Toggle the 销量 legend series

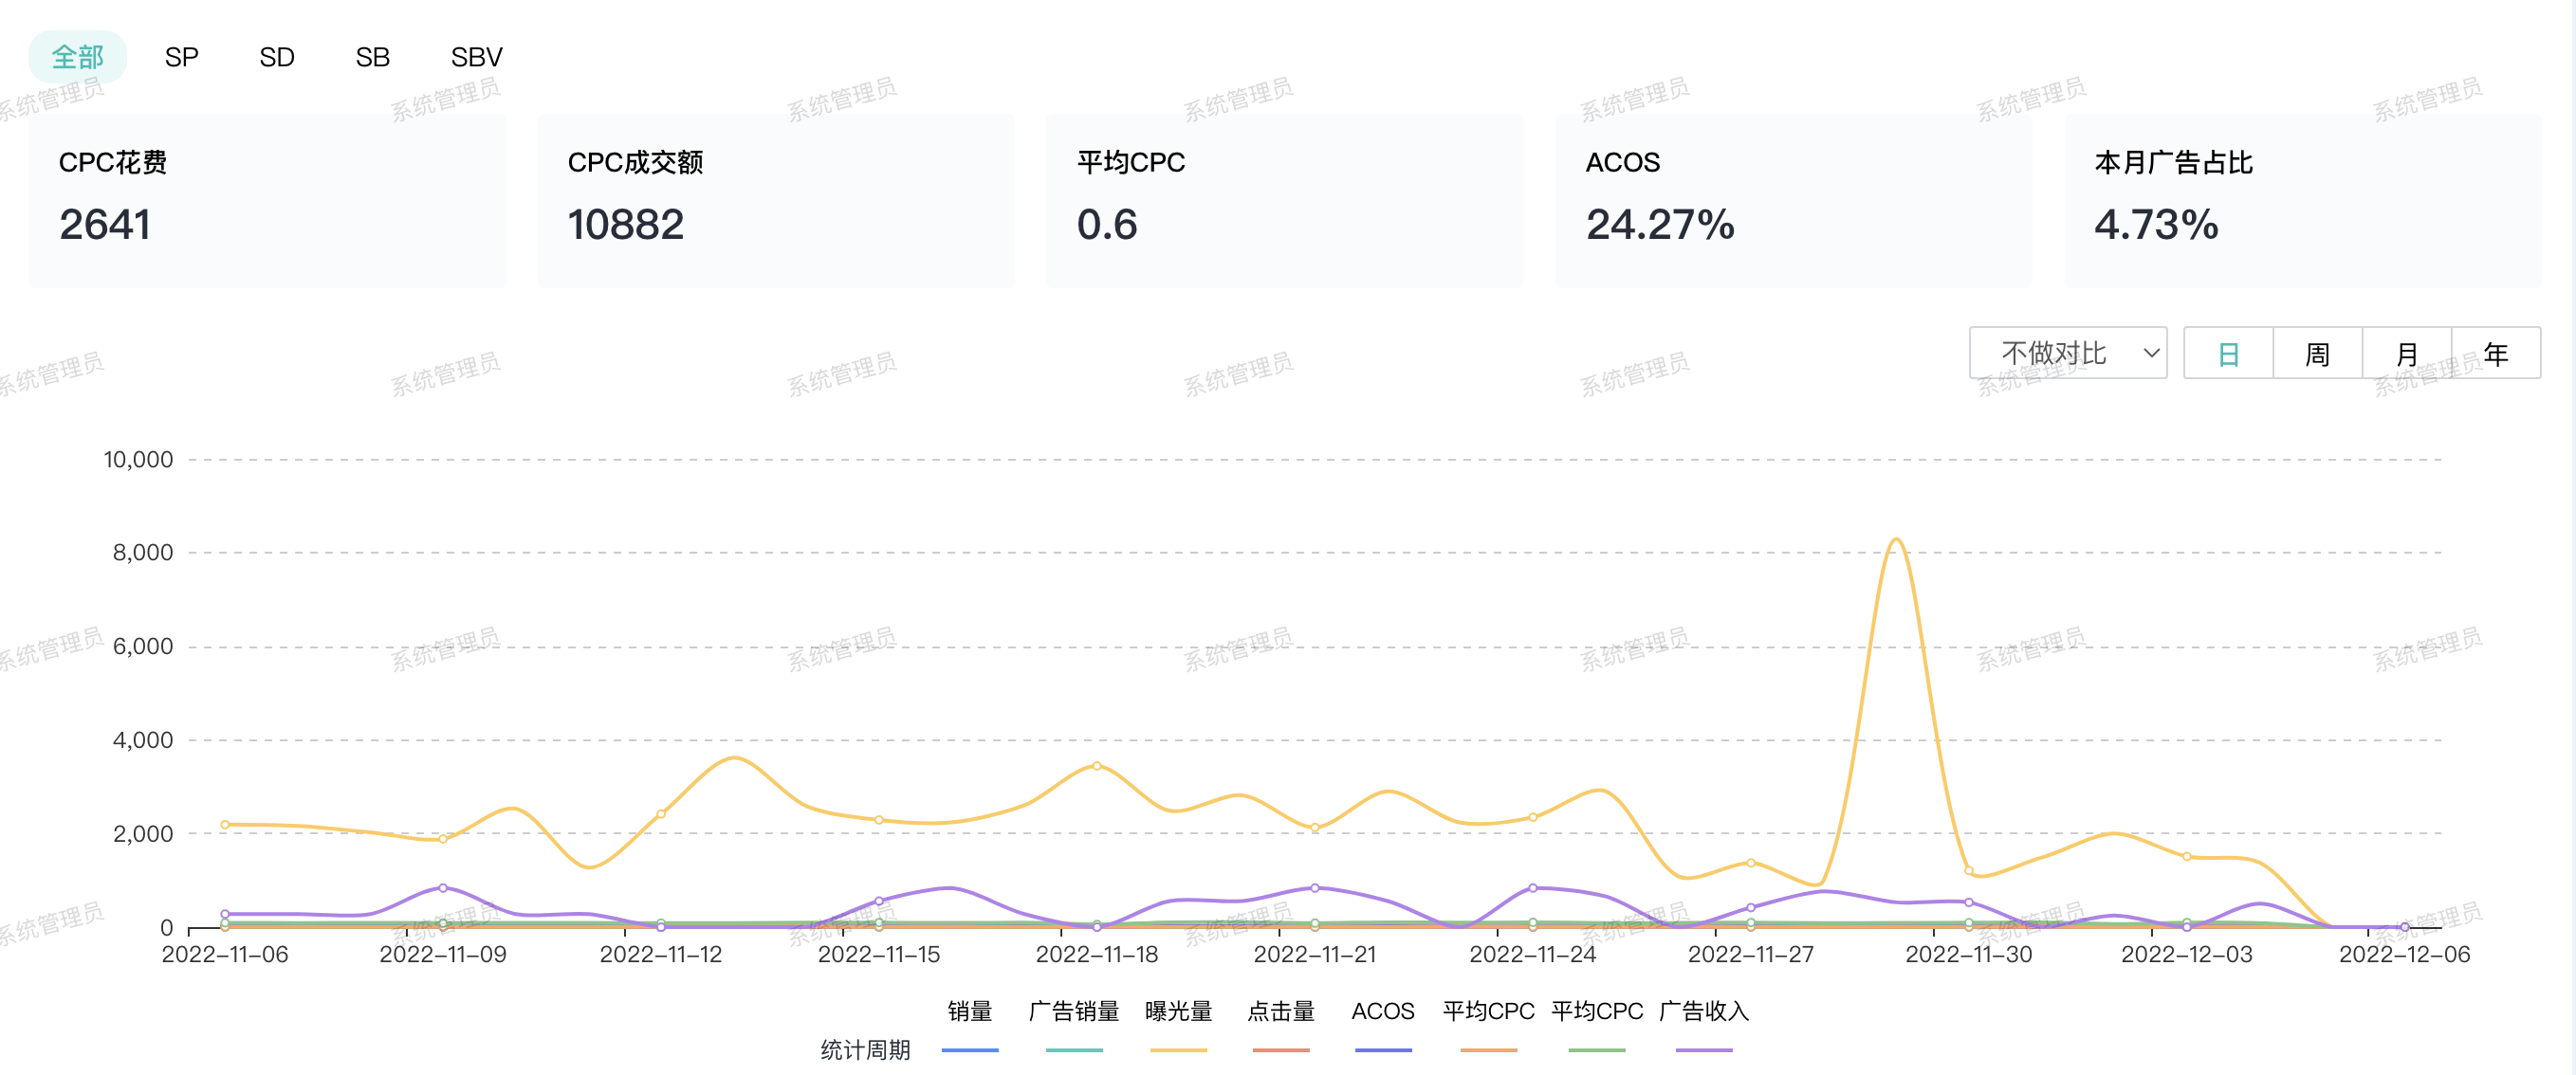click(x=969, y=1012)
